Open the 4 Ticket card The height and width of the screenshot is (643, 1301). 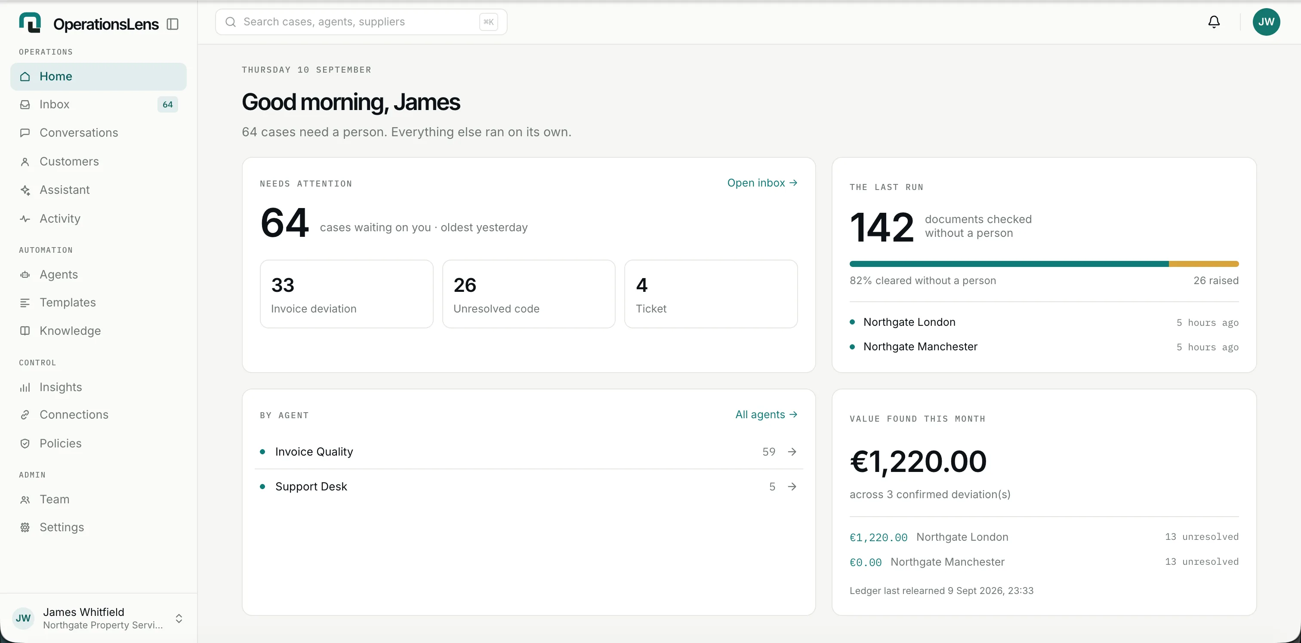coord(711,294)
